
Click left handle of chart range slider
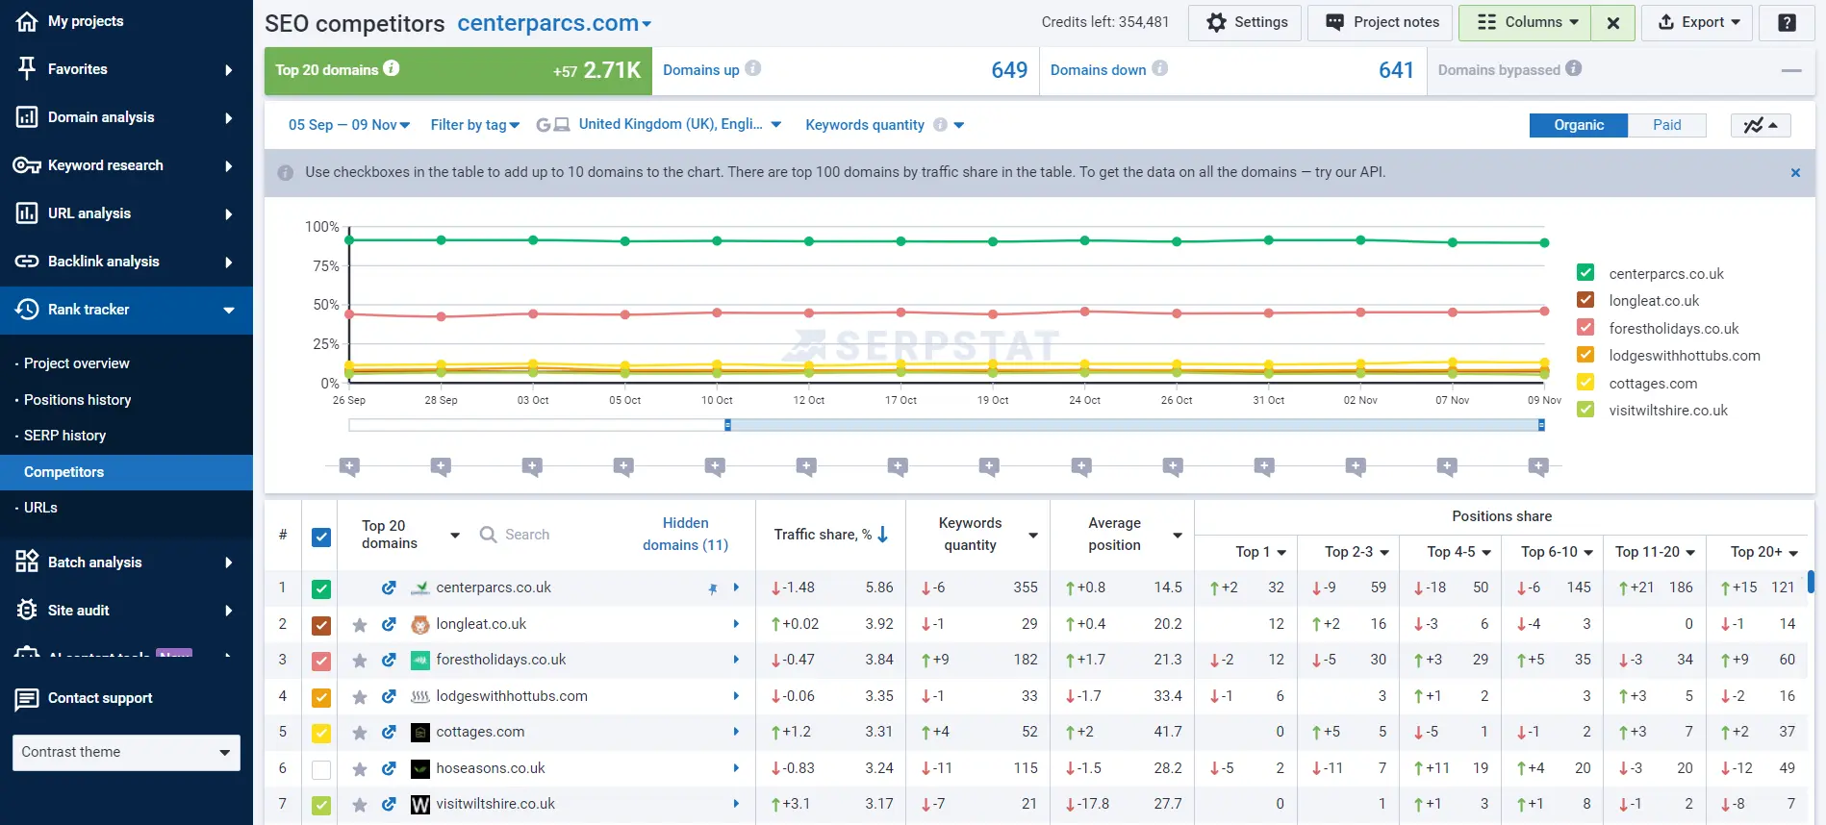[x=727, y=425]
